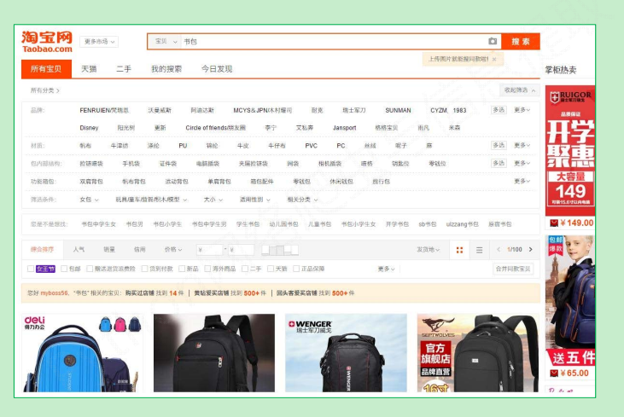Click the 女王节 purple badge
The height and width of the screenshot is (417, 624).
[45, 269]
